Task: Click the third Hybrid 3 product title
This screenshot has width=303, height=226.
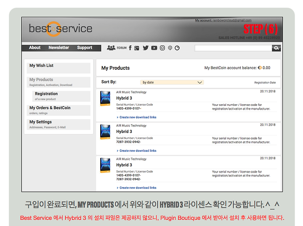Action: tap(124, 165)
